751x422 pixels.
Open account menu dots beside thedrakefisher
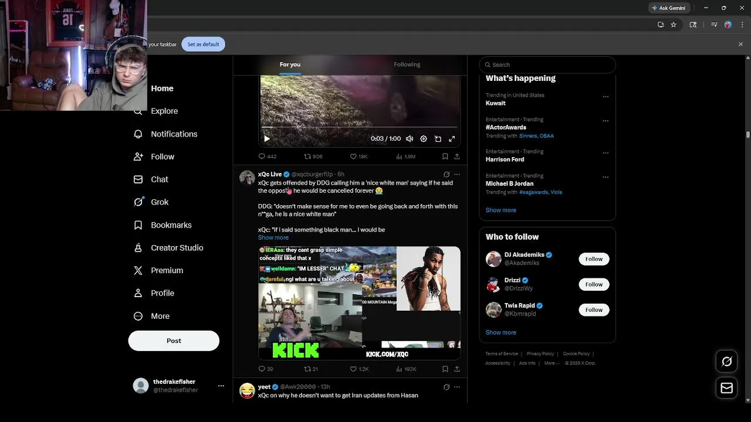click(221, 386)
